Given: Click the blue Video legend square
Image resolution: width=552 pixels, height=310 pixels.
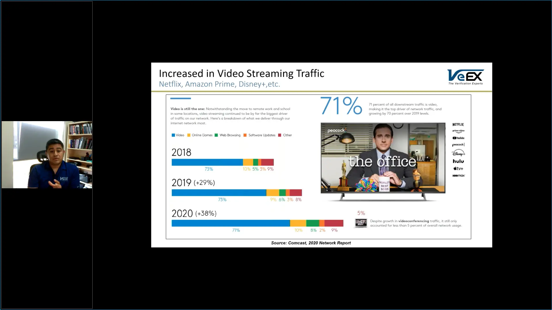Looking at the screenshot, I should [173, 135].
